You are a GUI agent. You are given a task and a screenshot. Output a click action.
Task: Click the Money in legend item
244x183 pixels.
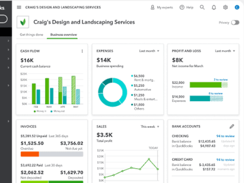40,111
